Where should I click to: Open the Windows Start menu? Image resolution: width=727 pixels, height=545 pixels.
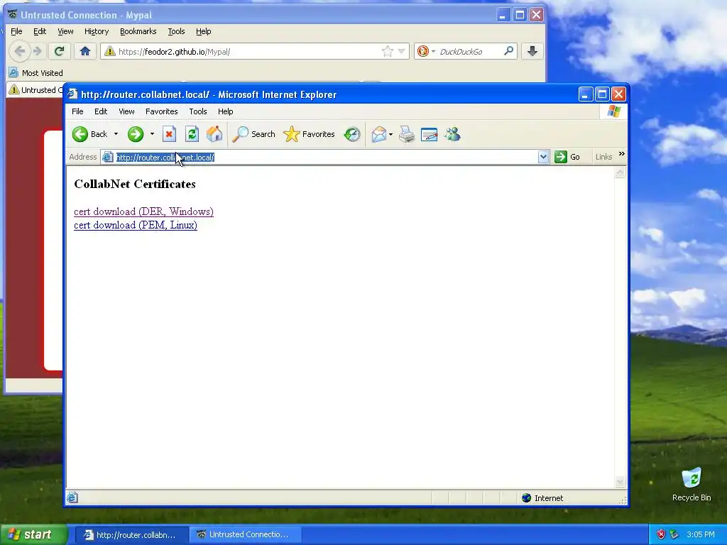(x=33, y=534)
